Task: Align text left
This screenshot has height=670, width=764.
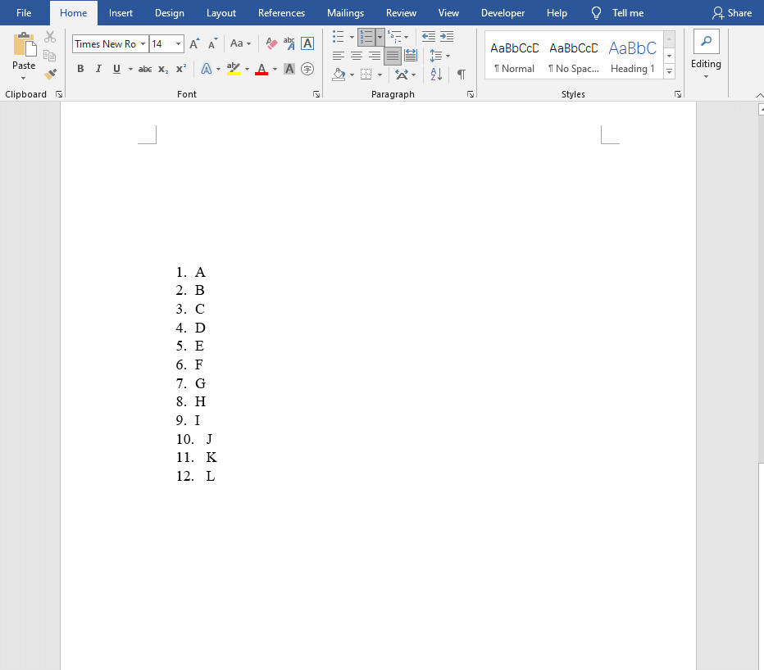Action: tap(339, 56)
